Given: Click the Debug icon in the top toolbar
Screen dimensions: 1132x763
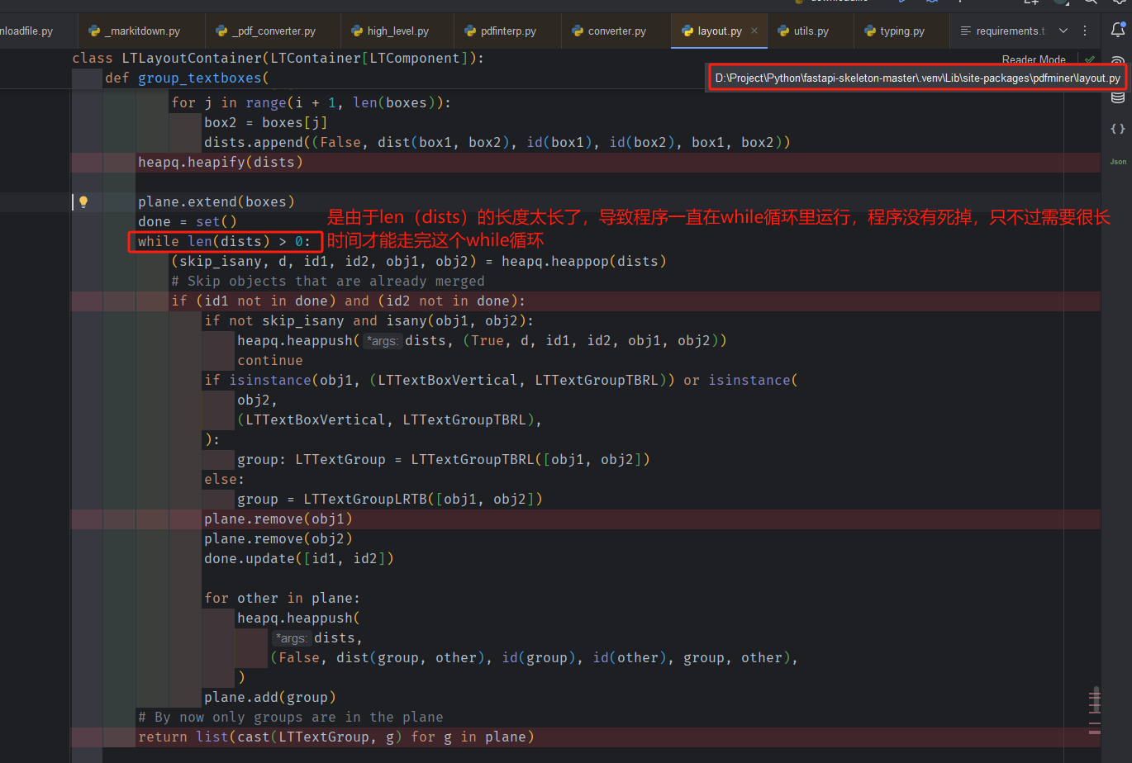Looking at the screenshot, I should 932,4.
